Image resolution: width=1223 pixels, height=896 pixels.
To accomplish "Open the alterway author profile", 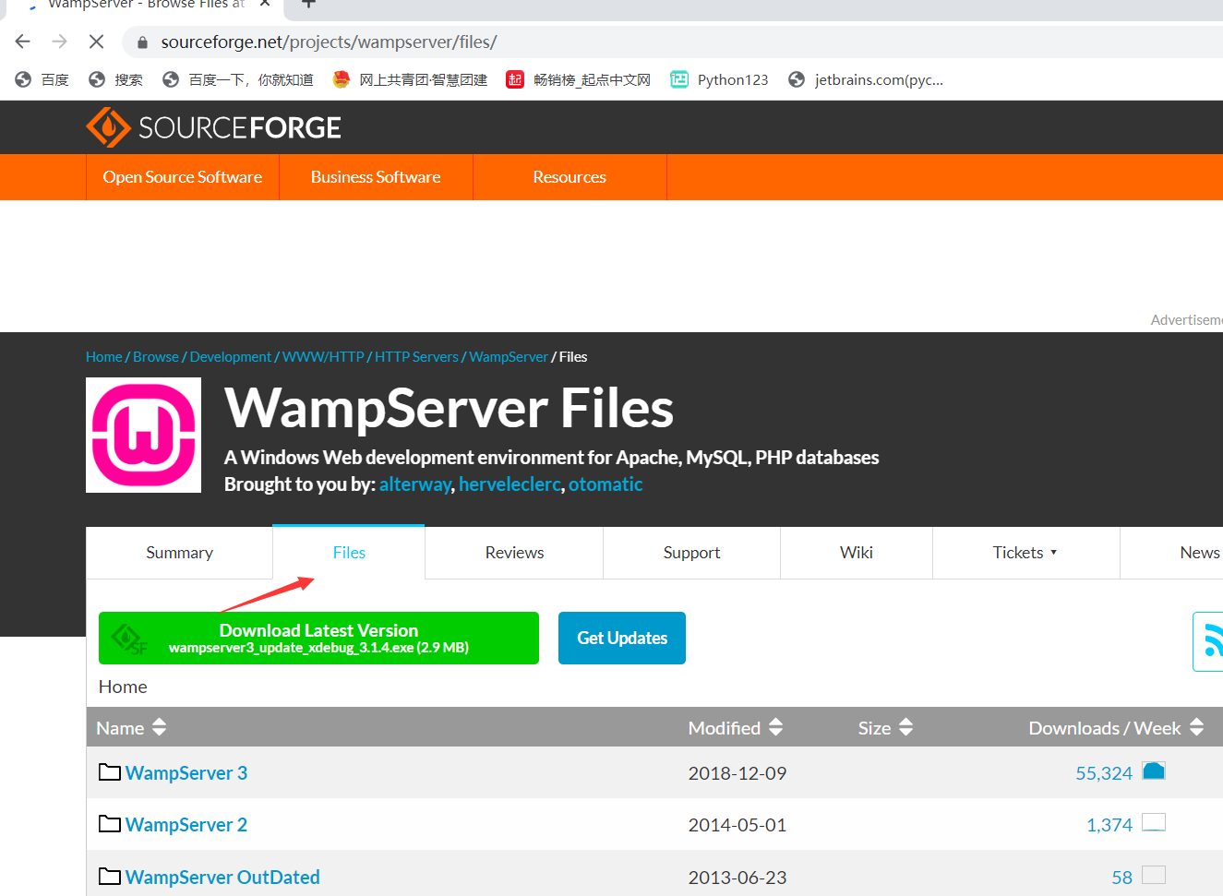I will (415, 484).
